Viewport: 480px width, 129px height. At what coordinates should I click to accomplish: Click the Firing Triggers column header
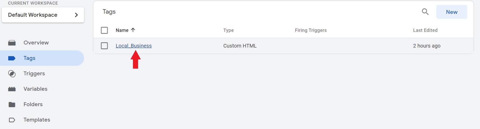[311, 30]
